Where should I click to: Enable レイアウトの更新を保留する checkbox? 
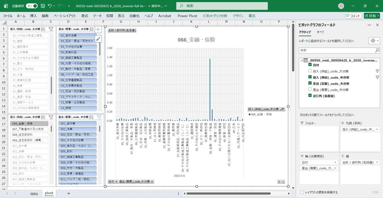303,192
